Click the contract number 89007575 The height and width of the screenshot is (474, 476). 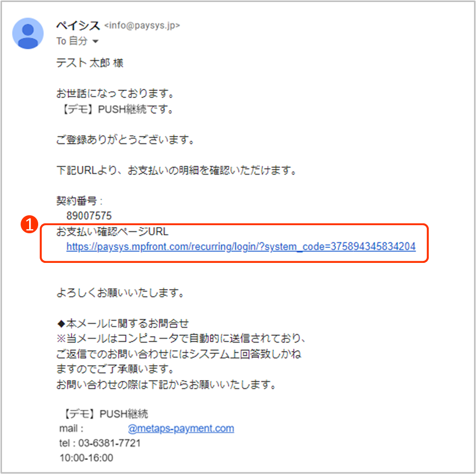pyautogui.click(x=89, y=216)
